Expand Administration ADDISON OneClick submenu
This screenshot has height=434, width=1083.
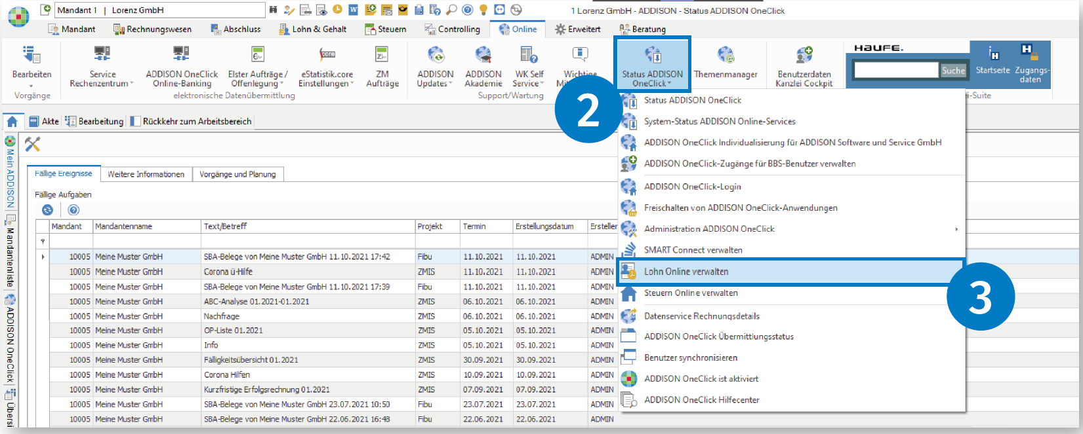(x=956, y=229)
